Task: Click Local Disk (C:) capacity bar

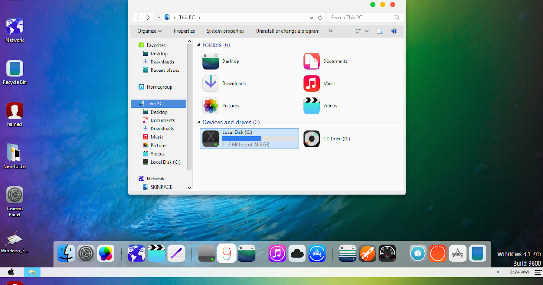Action: click(259, 138)
